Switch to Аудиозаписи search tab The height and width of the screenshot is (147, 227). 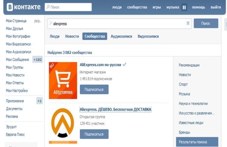click(121, 36)
